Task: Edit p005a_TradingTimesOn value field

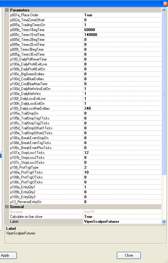Action: (122, 25)
